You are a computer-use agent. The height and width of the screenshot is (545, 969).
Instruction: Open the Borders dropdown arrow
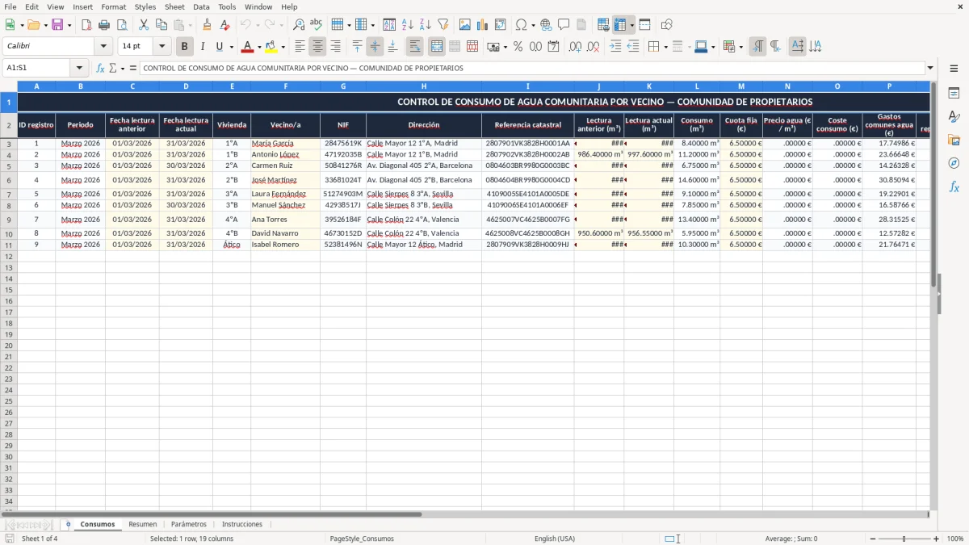point(665,47)
